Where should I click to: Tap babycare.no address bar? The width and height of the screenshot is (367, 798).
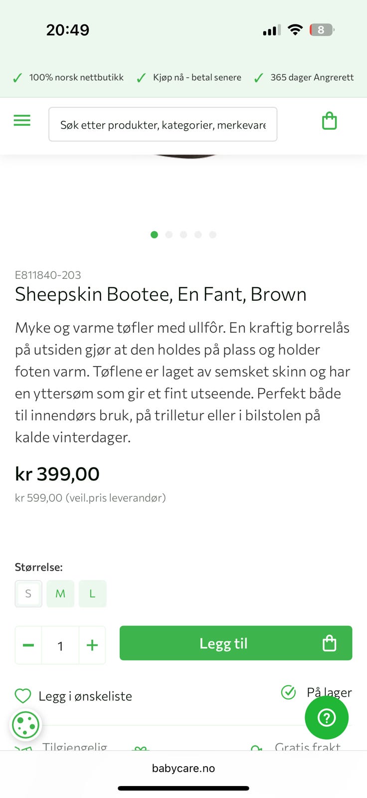(183, 768)
